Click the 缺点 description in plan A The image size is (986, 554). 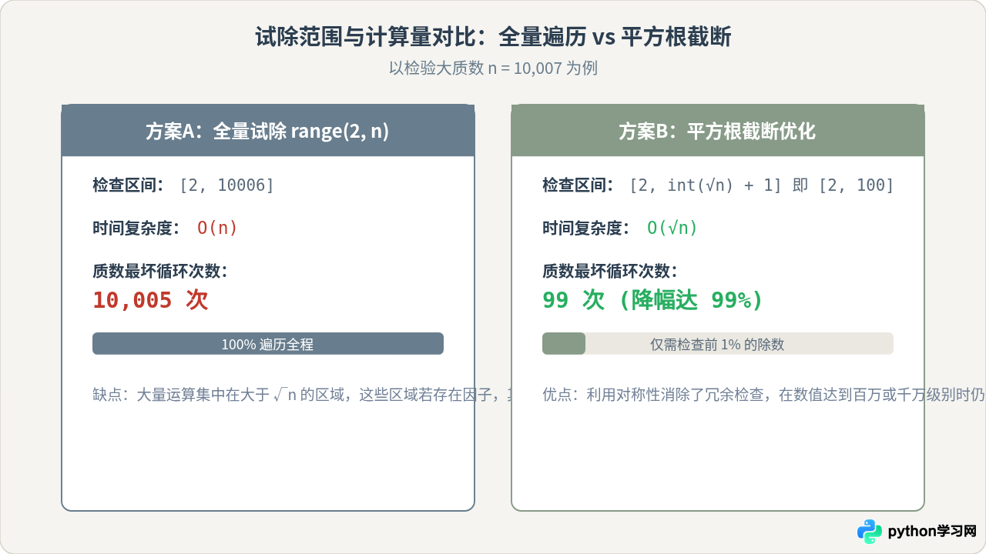(303, 395)
